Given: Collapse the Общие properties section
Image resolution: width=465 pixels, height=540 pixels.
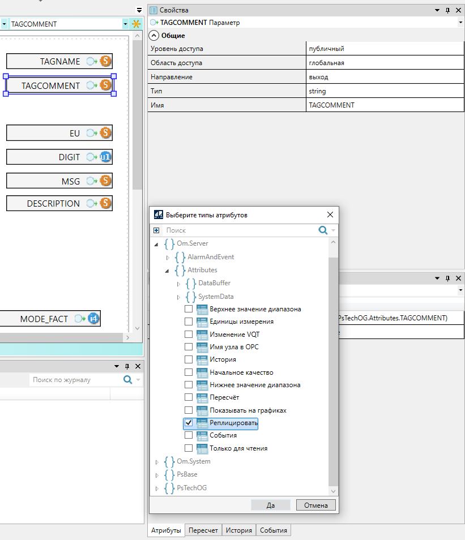Looking at the screenshot, I should (153, 36).
